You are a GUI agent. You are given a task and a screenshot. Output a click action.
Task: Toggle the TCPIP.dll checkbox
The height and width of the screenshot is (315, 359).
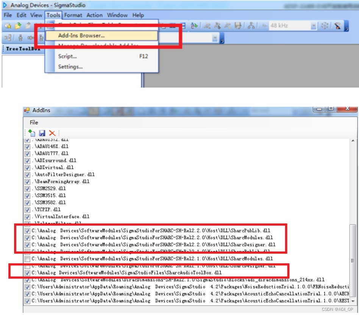pos(28,210)
